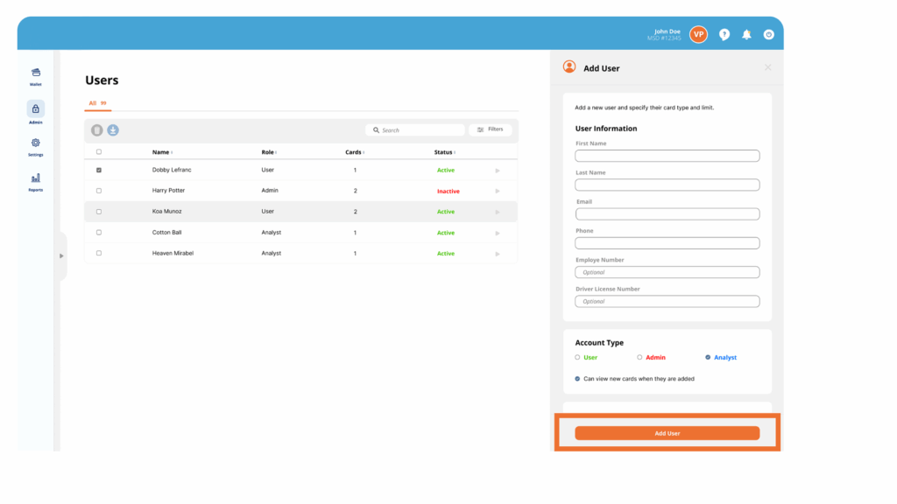897x504 pixels.
Task: Expand the collapsed sidebar handle arrow
Action: pyautogui.click(x=61, y=255)
